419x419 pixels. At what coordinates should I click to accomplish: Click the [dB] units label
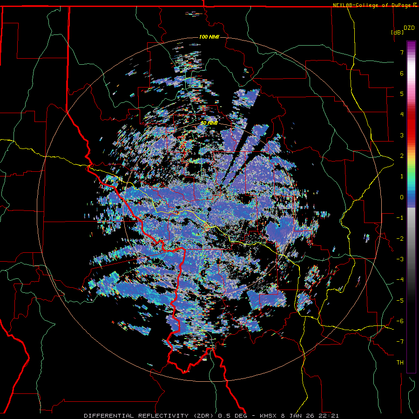coord(398,32)
